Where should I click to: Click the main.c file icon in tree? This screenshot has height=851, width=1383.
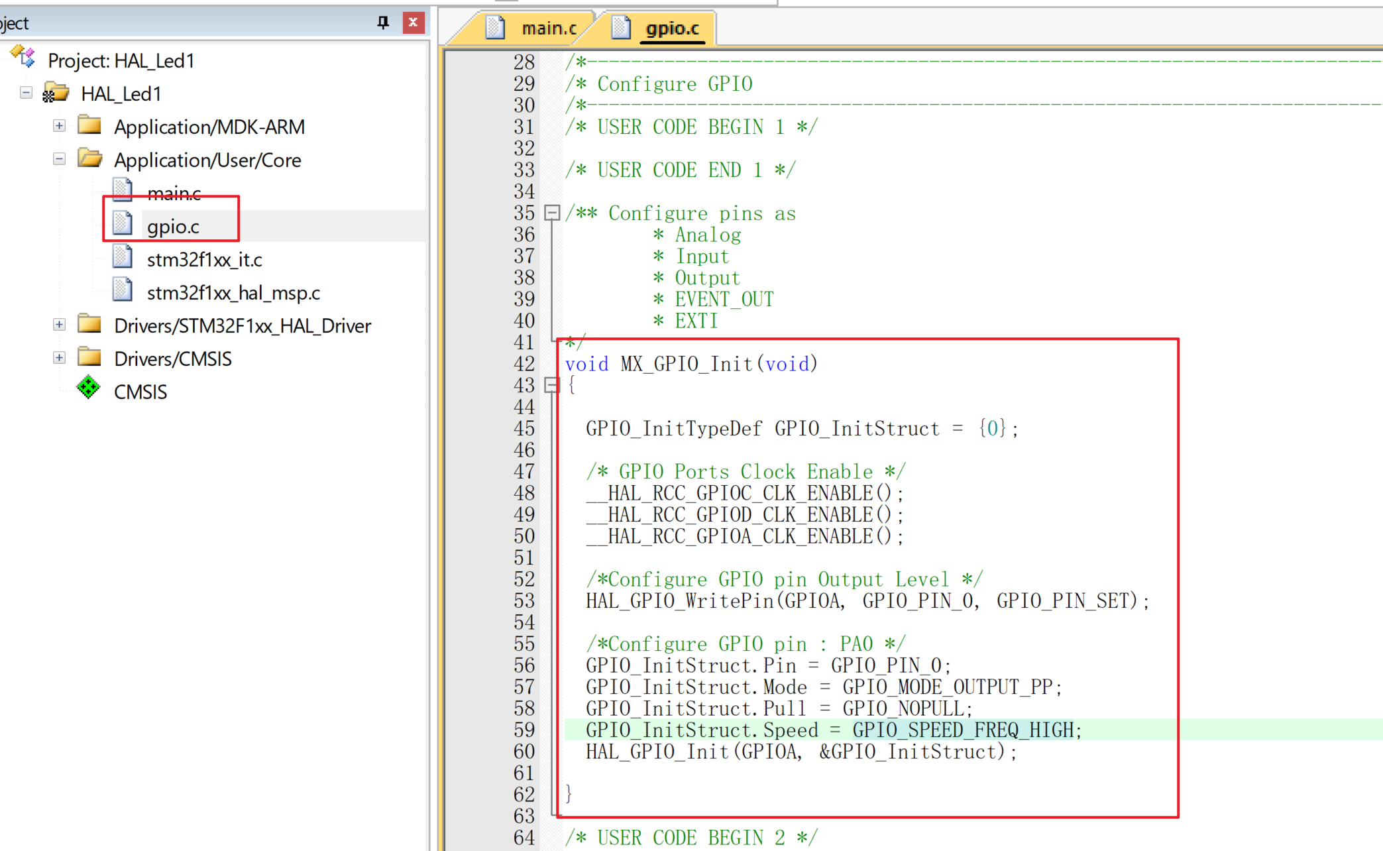tap(123, 190)
